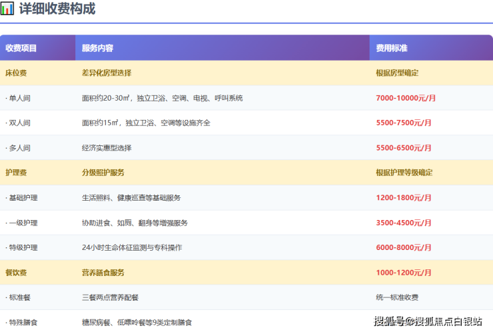Click the 5500-7500元/月 price text
The height and width of the screenshot is (332, 493).
[404, 123]
